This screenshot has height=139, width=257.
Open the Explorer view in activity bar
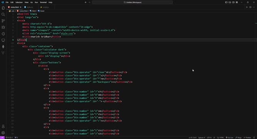click(x=3, y=8)
